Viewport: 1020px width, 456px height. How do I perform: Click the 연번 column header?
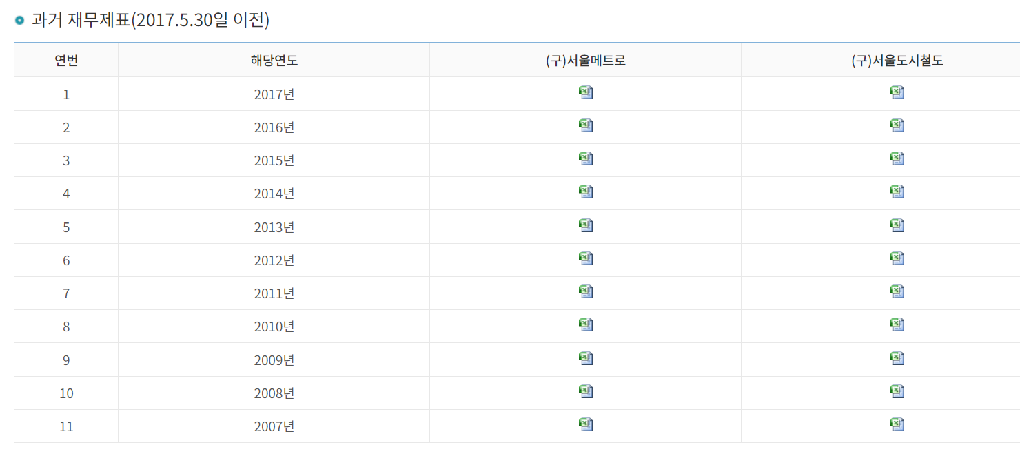click(66, 61)
